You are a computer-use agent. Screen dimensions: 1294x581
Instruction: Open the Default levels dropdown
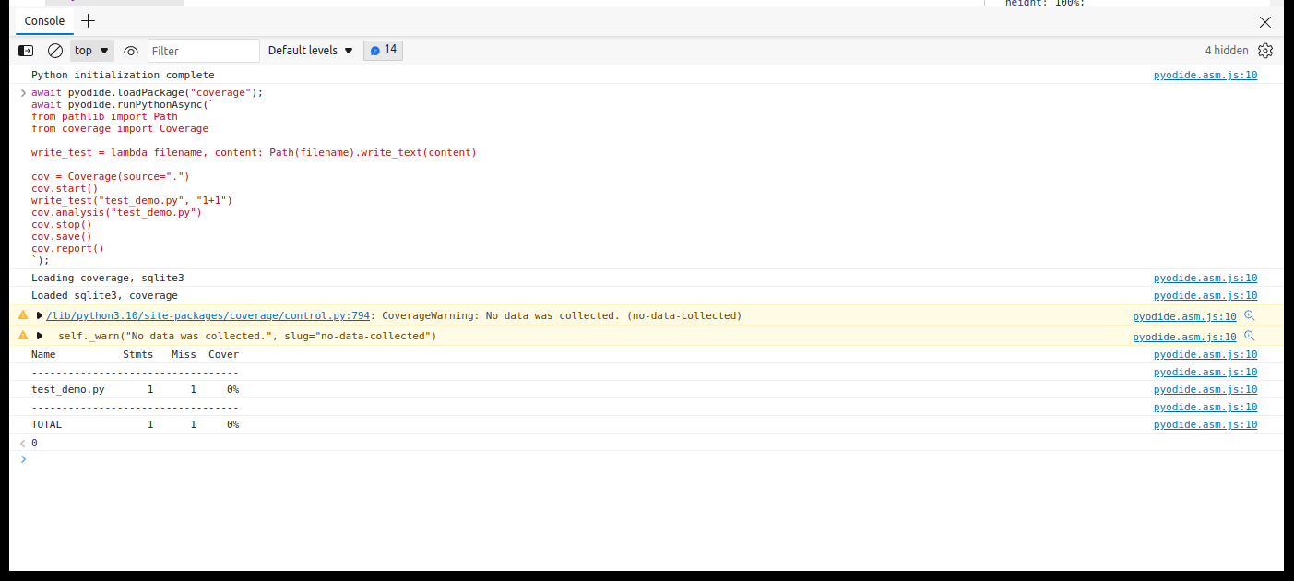[310, 50]
